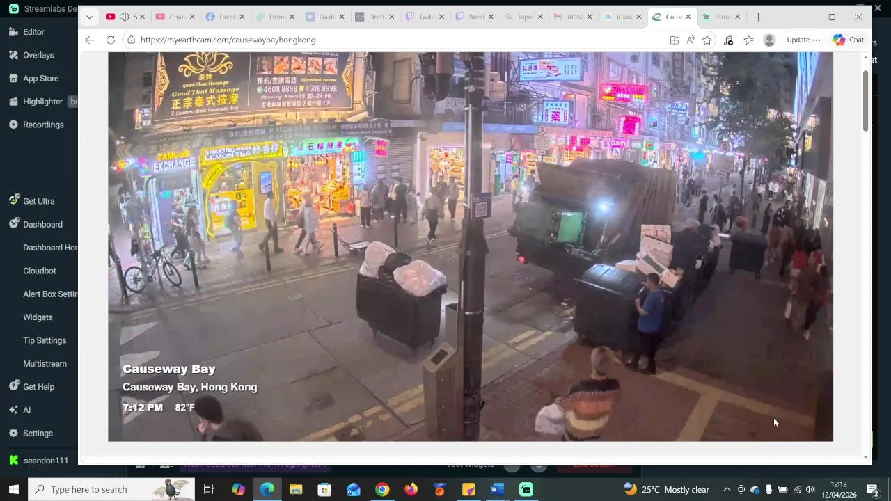Open the weather widget showing 25°C

click(666, 489)
